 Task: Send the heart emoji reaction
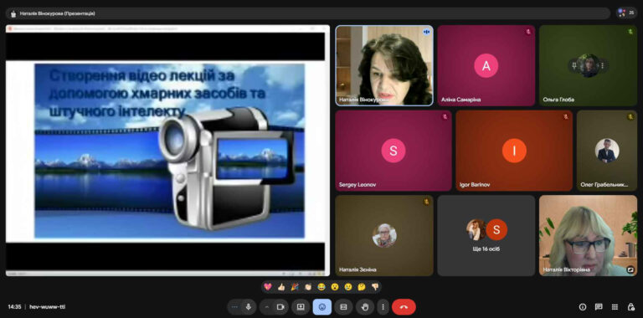tap(268, 287)
